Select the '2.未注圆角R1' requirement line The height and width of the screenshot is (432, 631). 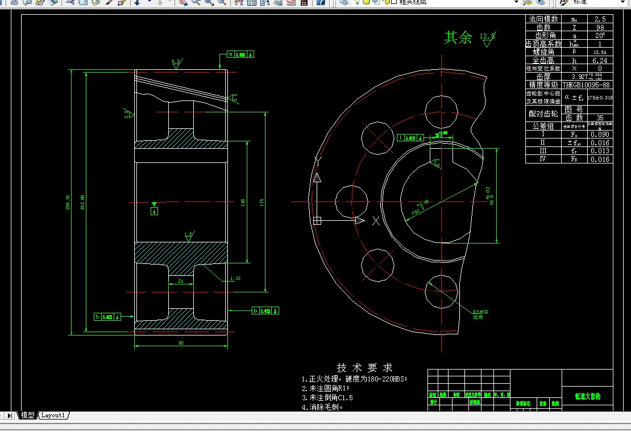click(326, 389)
